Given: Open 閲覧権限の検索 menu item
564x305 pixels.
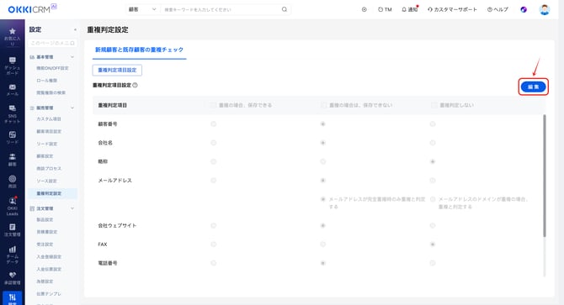Looking at the screenshot, I should 52,92.
